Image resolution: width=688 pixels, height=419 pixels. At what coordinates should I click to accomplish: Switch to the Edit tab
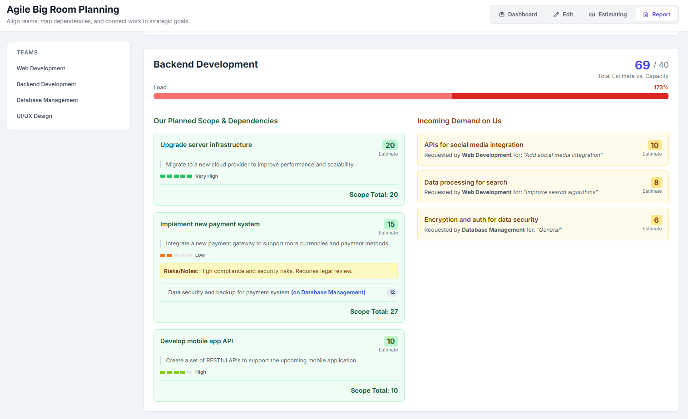pyautogui.click(x=563, y=14)
